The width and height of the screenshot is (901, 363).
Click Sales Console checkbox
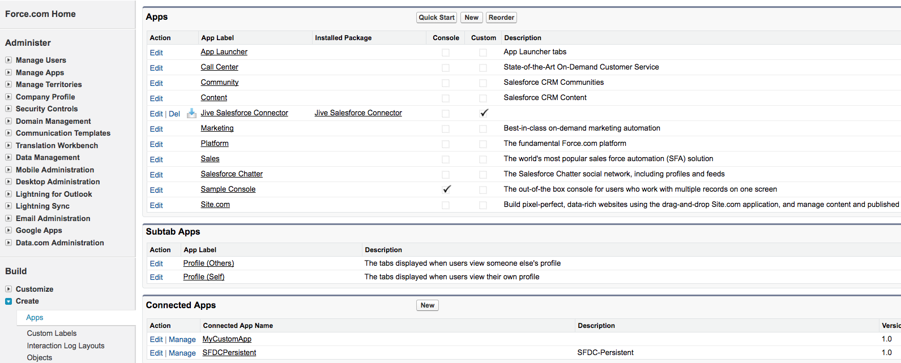(446, 159)
